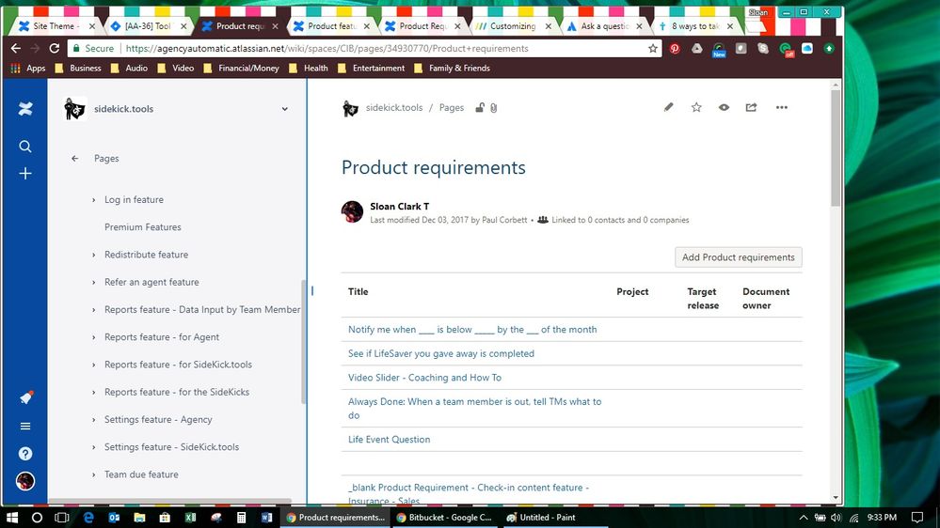Open Action Center notifications icon
The height and width of the screenshot is (528, 940).
917,518
